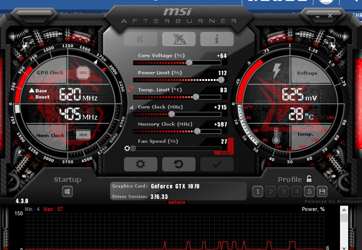Select profile slot 2
The image size is (362, 250).
click(x=270, y=191)
